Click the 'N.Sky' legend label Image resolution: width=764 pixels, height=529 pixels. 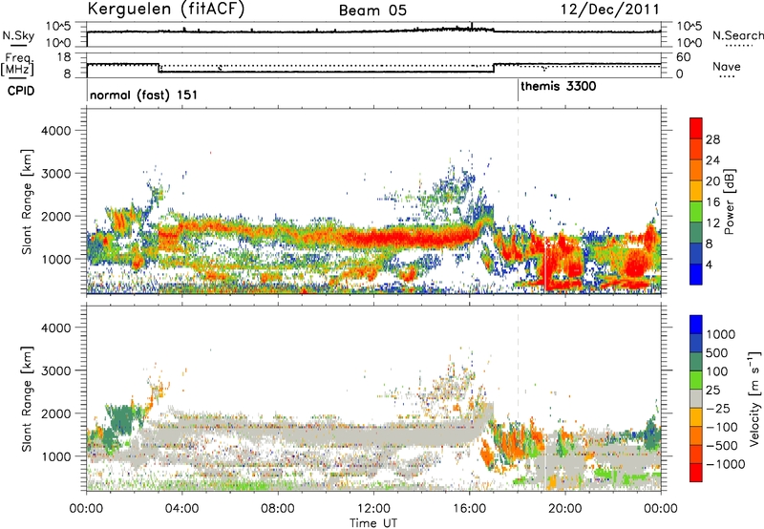pos(18,35)
